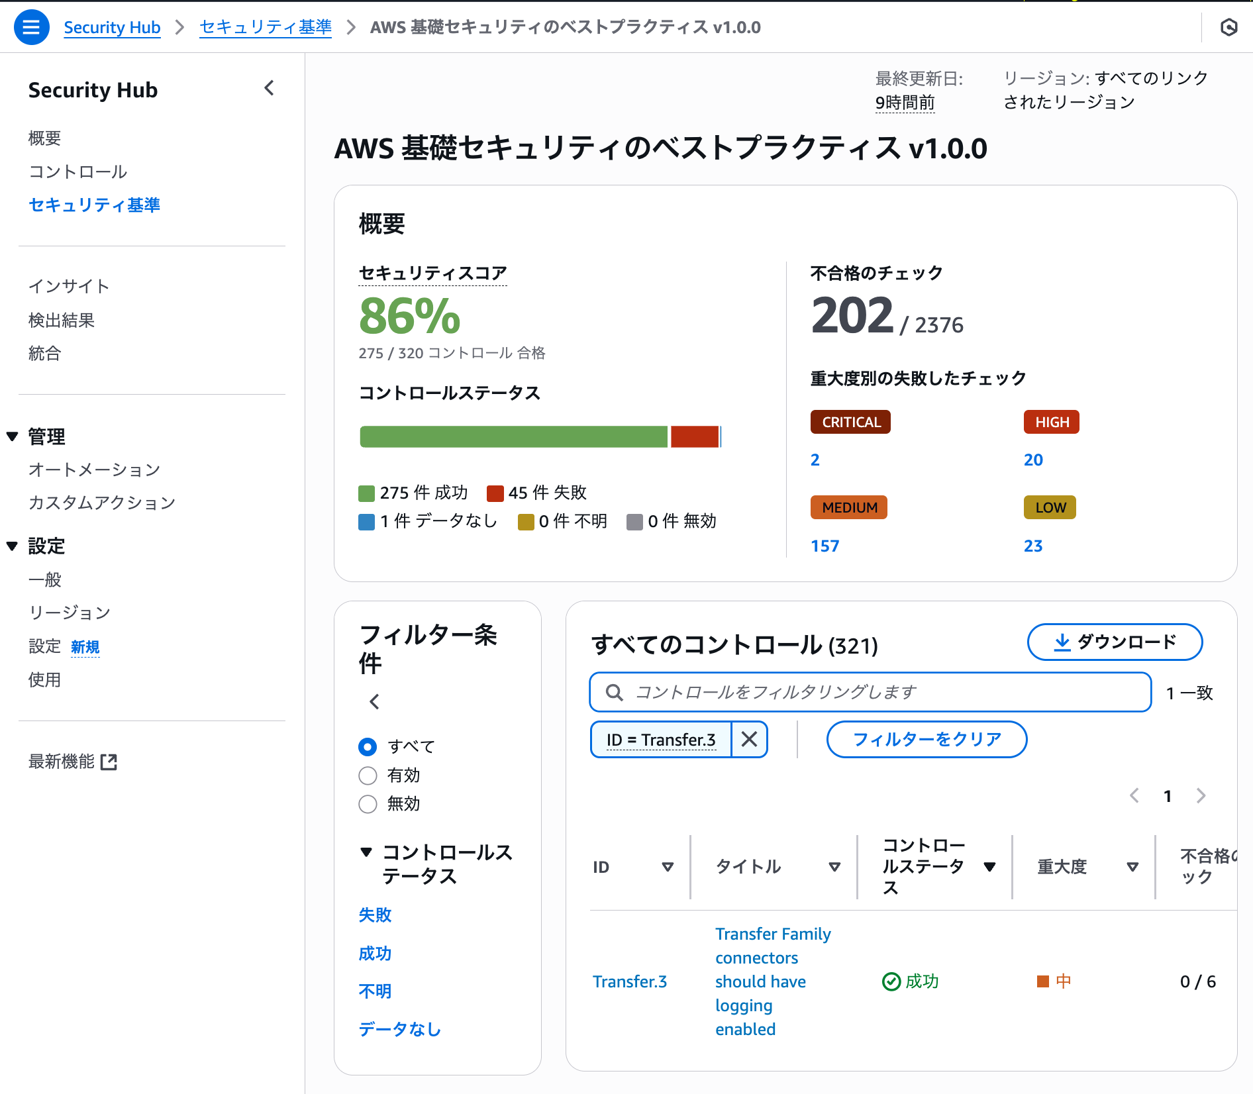This screenshot has height=1094, width=1253.
Task: Click the セキュリティスコア label with tooltip
Action: tap(432, 273)
